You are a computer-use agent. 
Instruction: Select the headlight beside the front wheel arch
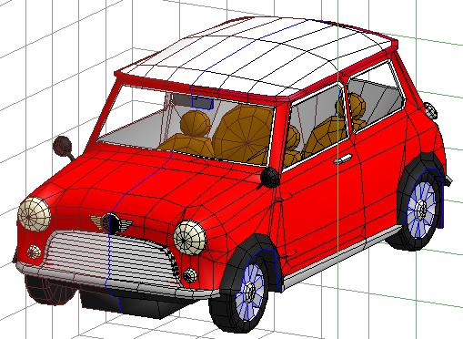[x=190, y=238]
